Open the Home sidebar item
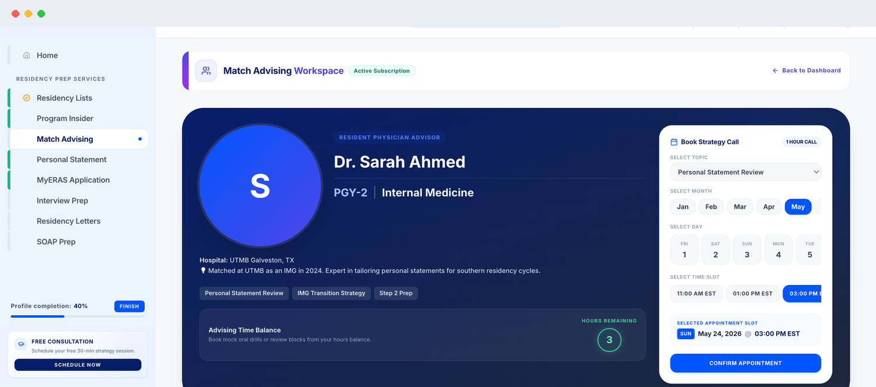The height and width of the screenshot is (387, 876). tap(78, 55)
